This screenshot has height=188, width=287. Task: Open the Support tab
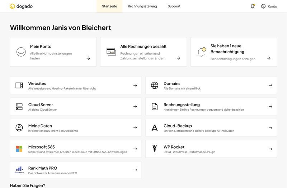click(174, 6)
